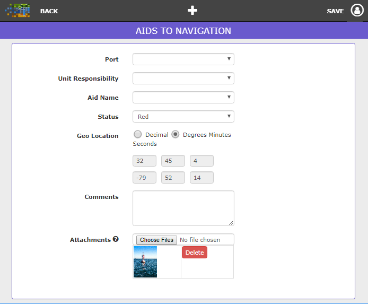This screenshot has height=304, width=368.
Task: Click the Attachments label
Action: (x=90, y=240)
